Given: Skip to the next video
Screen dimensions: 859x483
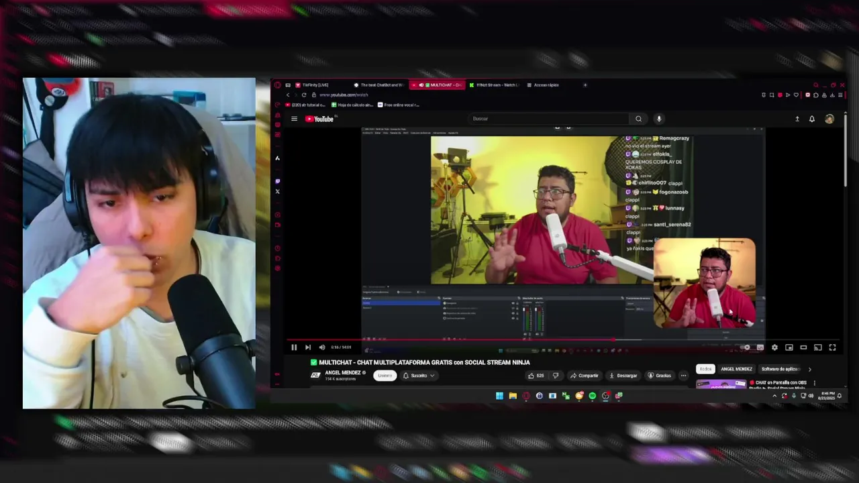Looking at the screenshot, I should (308, 347).
